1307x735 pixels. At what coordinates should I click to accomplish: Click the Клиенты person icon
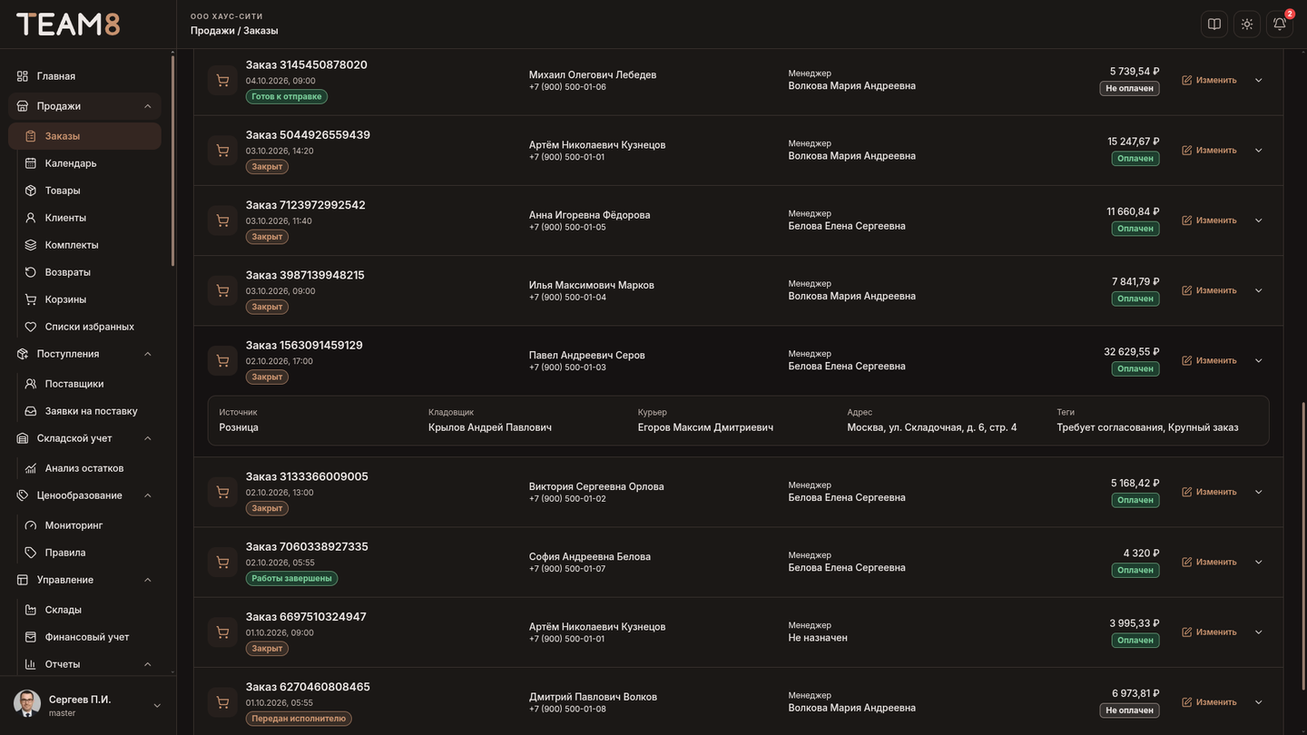pos(31,218)
